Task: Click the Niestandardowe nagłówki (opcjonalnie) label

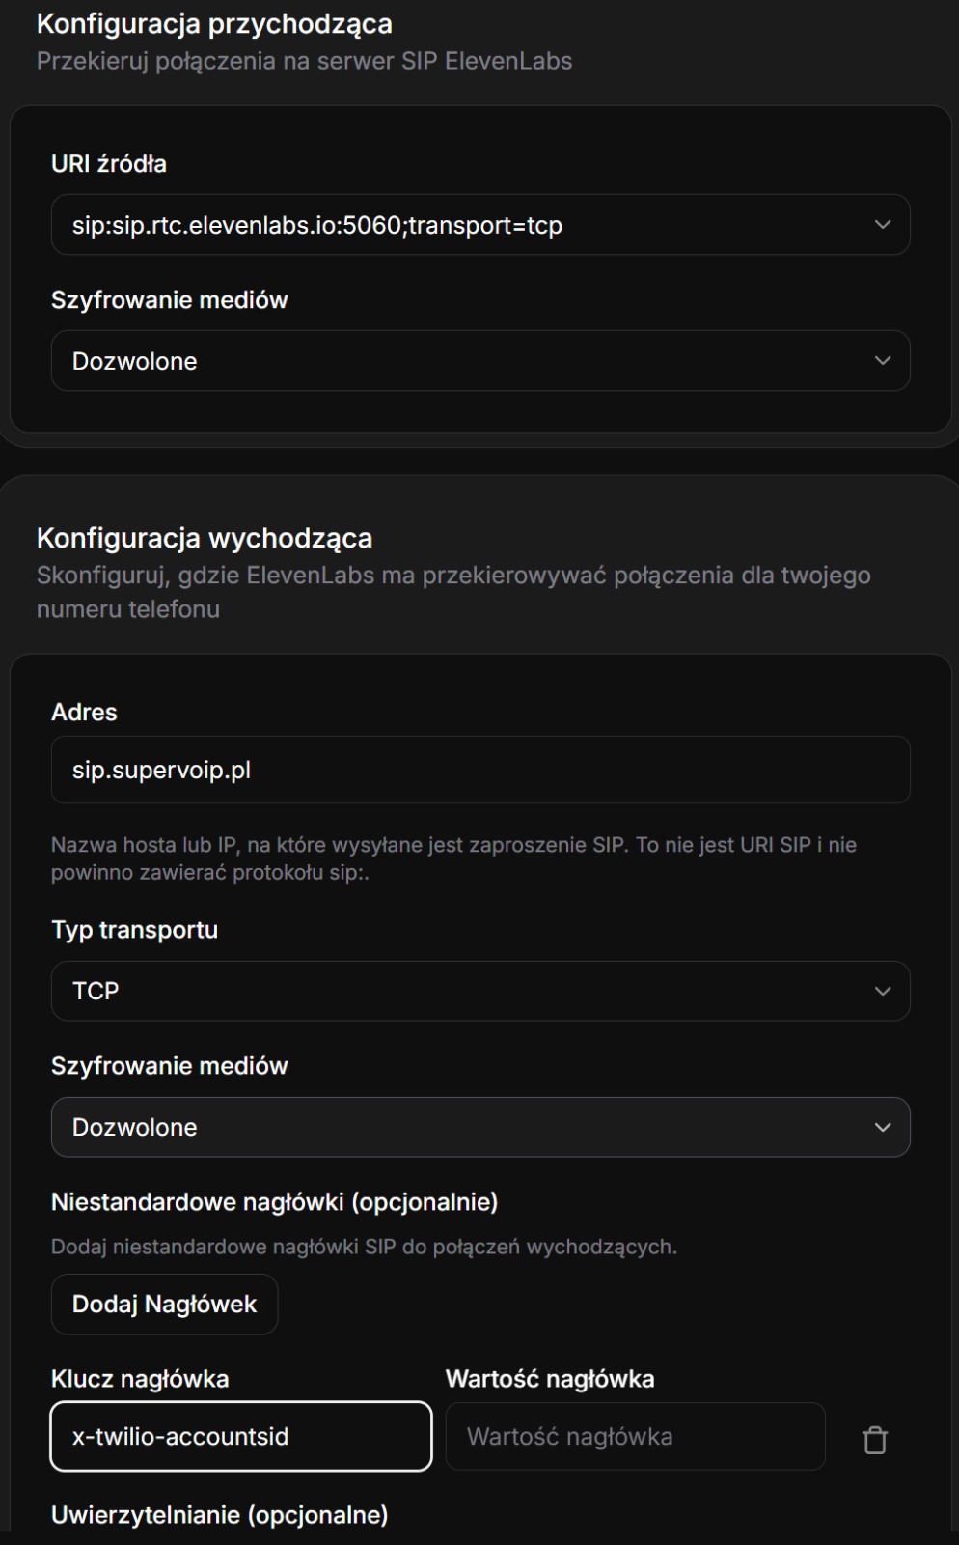Action: (x=274, y=1202)
